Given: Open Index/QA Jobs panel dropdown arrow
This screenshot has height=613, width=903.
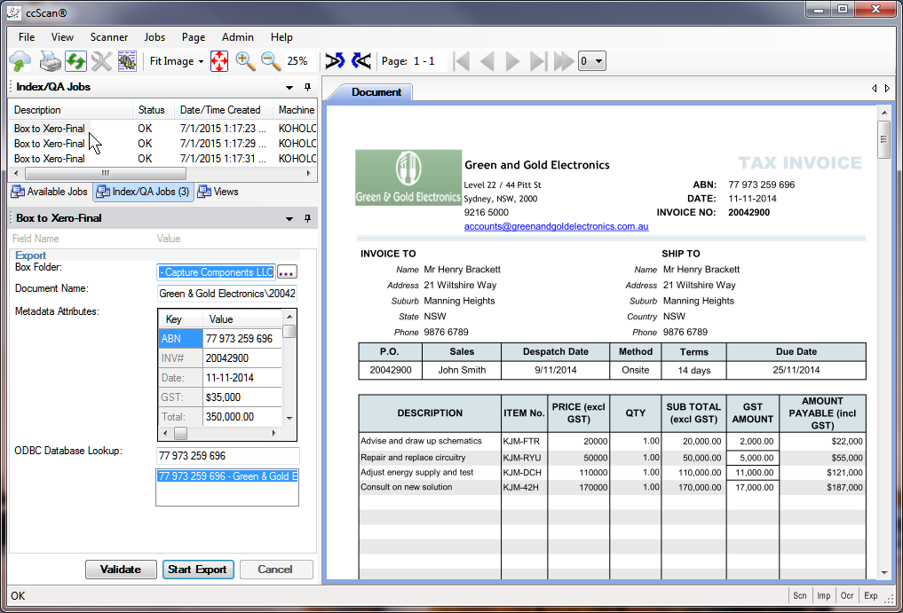Looking at the screenshot, I should point(289,88).
